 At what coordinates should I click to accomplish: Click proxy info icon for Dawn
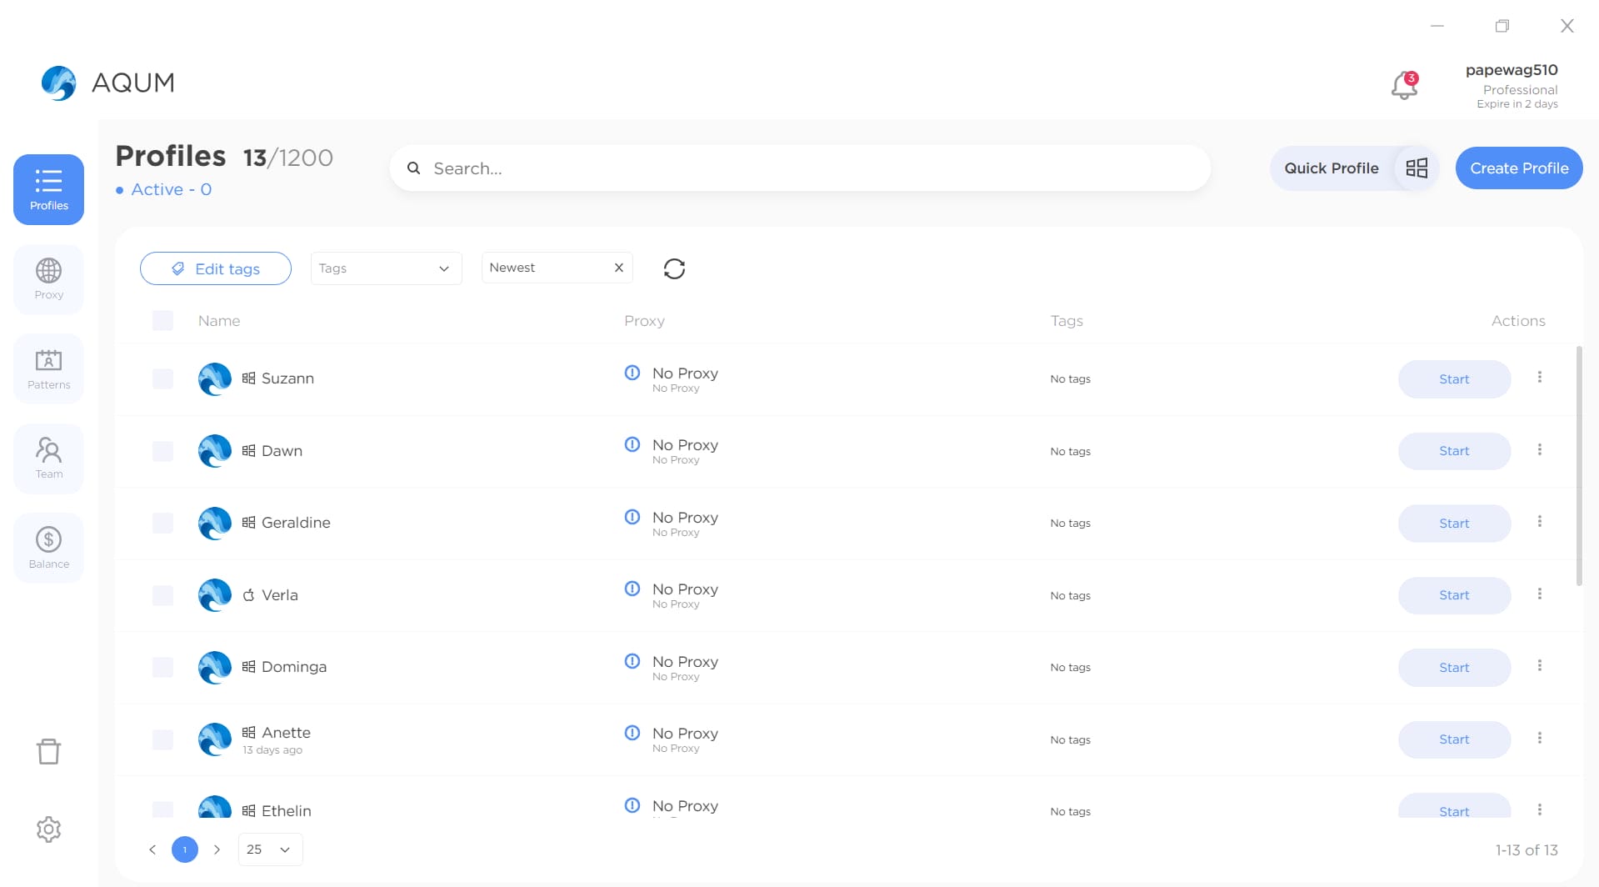click(x=632, y=444)
